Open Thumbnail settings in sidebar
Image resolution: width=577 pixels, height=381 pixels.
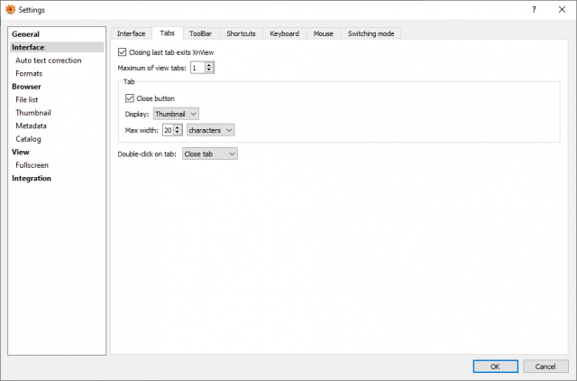click(x=33, y=113)
